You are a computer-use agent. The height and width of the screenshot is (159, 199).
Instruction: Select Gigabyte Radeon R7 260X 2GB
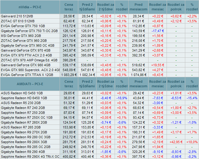click(x=24, y=122)
